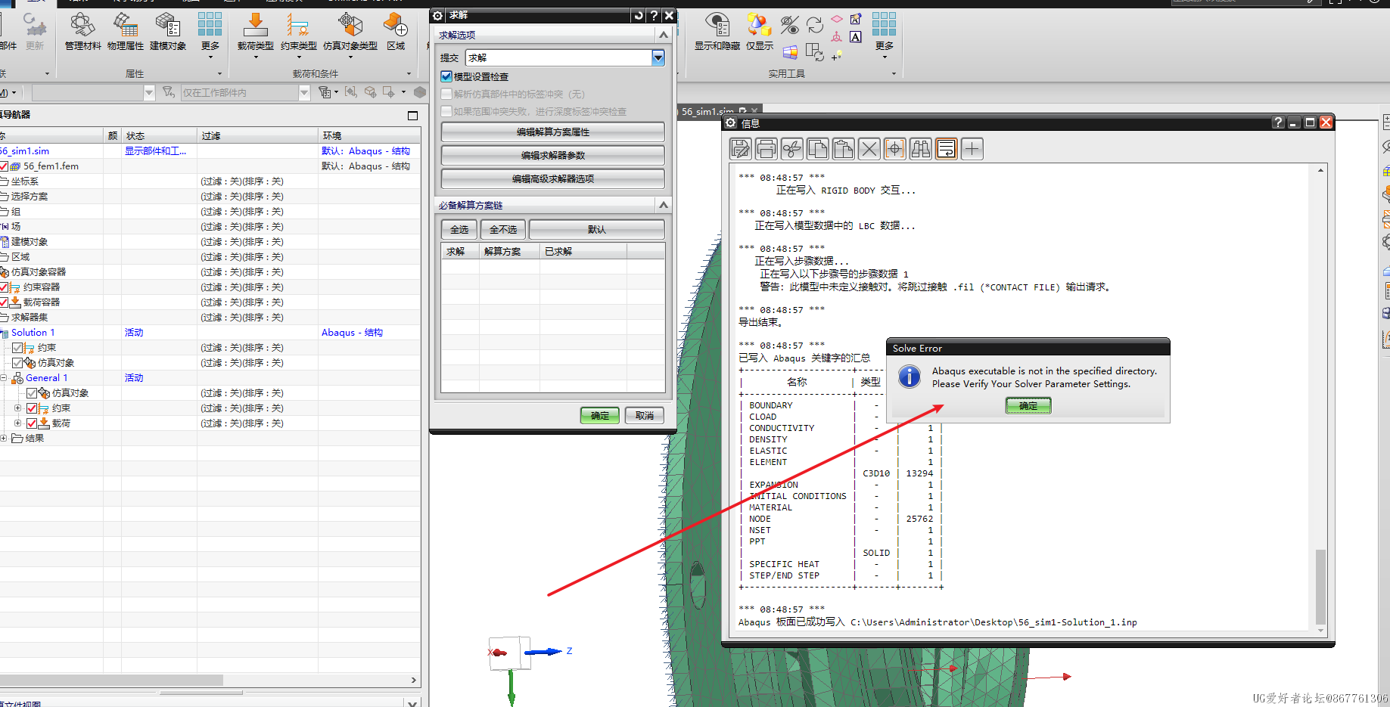Click 编辑求解器参数 button
Viewport: 1390px width, 707px height.
(553, 156)
